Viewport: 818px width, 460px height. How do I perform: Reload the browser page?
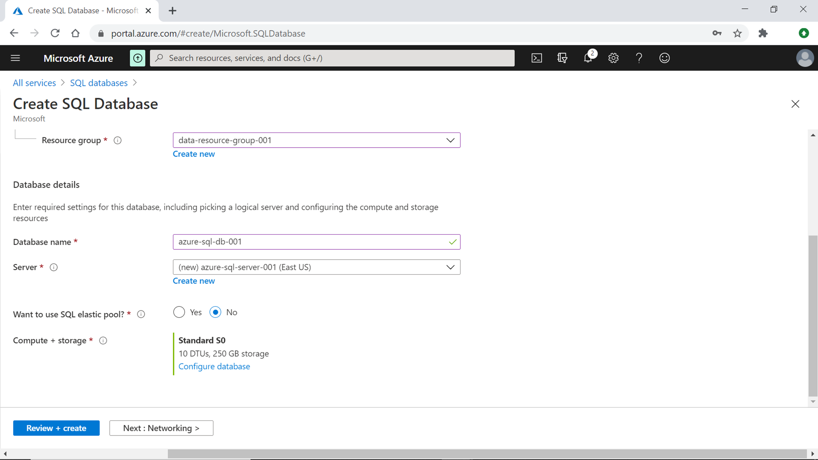click(x=55, y=33)
